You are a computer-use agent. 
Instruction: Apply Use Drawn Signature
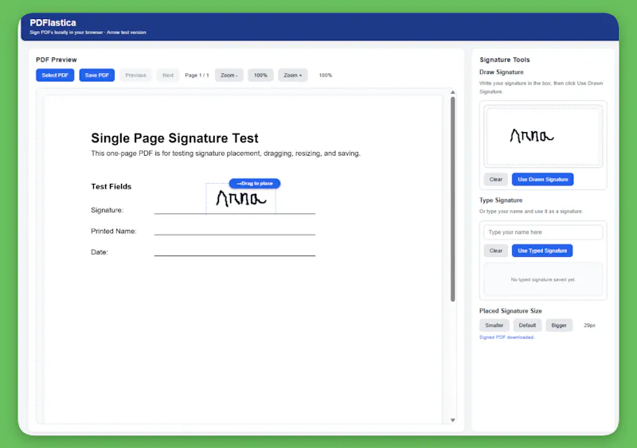(x=543, y=179)
